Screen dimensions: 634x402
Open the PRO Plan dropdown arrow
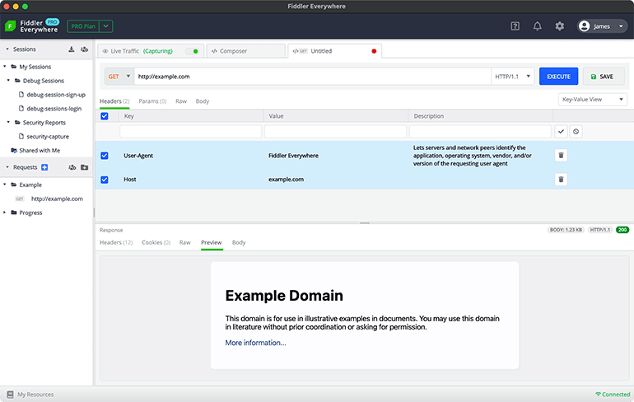click(106, 26)
